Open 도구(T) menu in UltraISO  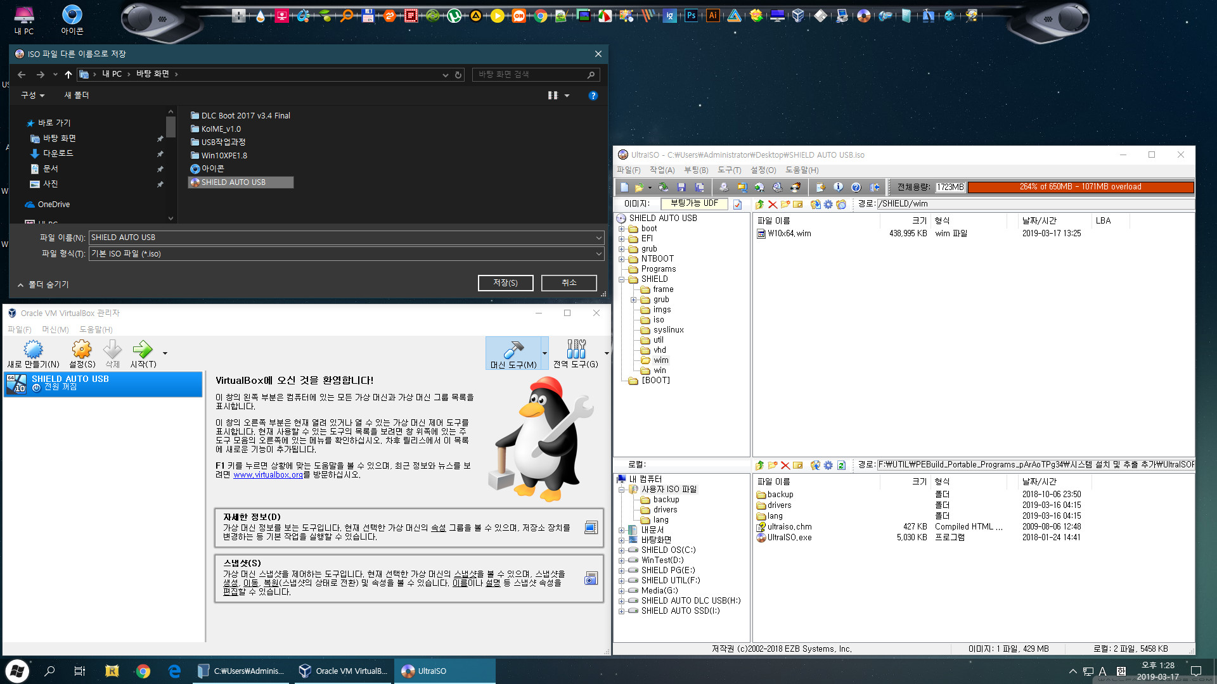pos(729,170)
